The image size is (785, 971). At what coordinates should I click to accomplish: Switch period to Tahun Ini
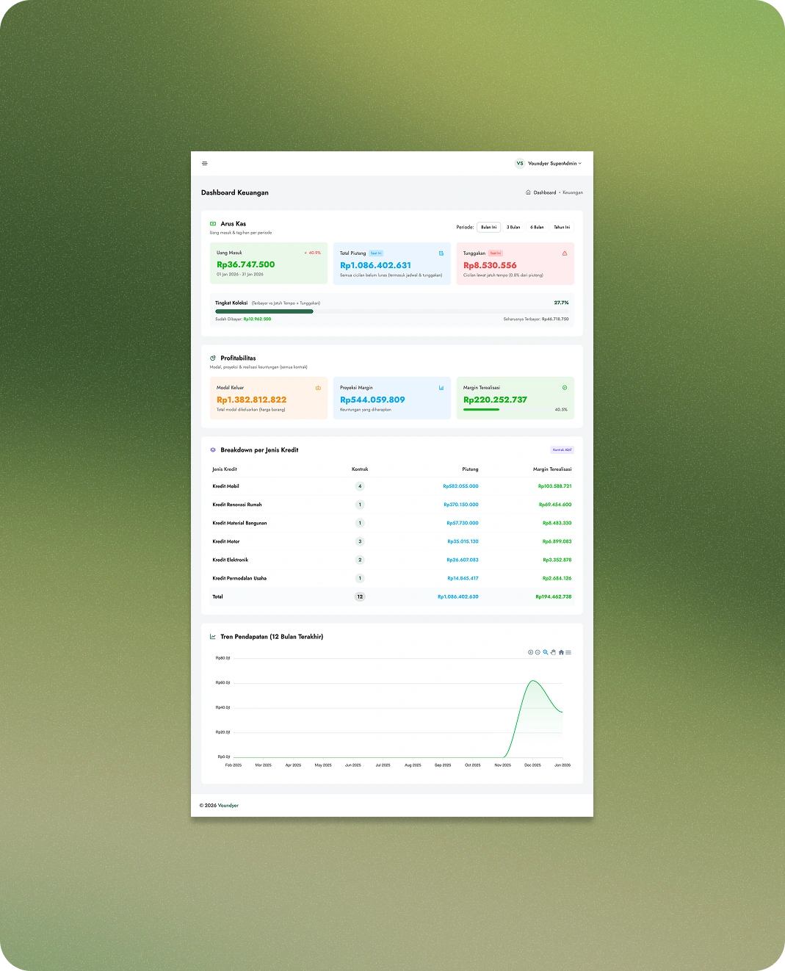click(562, 228)
